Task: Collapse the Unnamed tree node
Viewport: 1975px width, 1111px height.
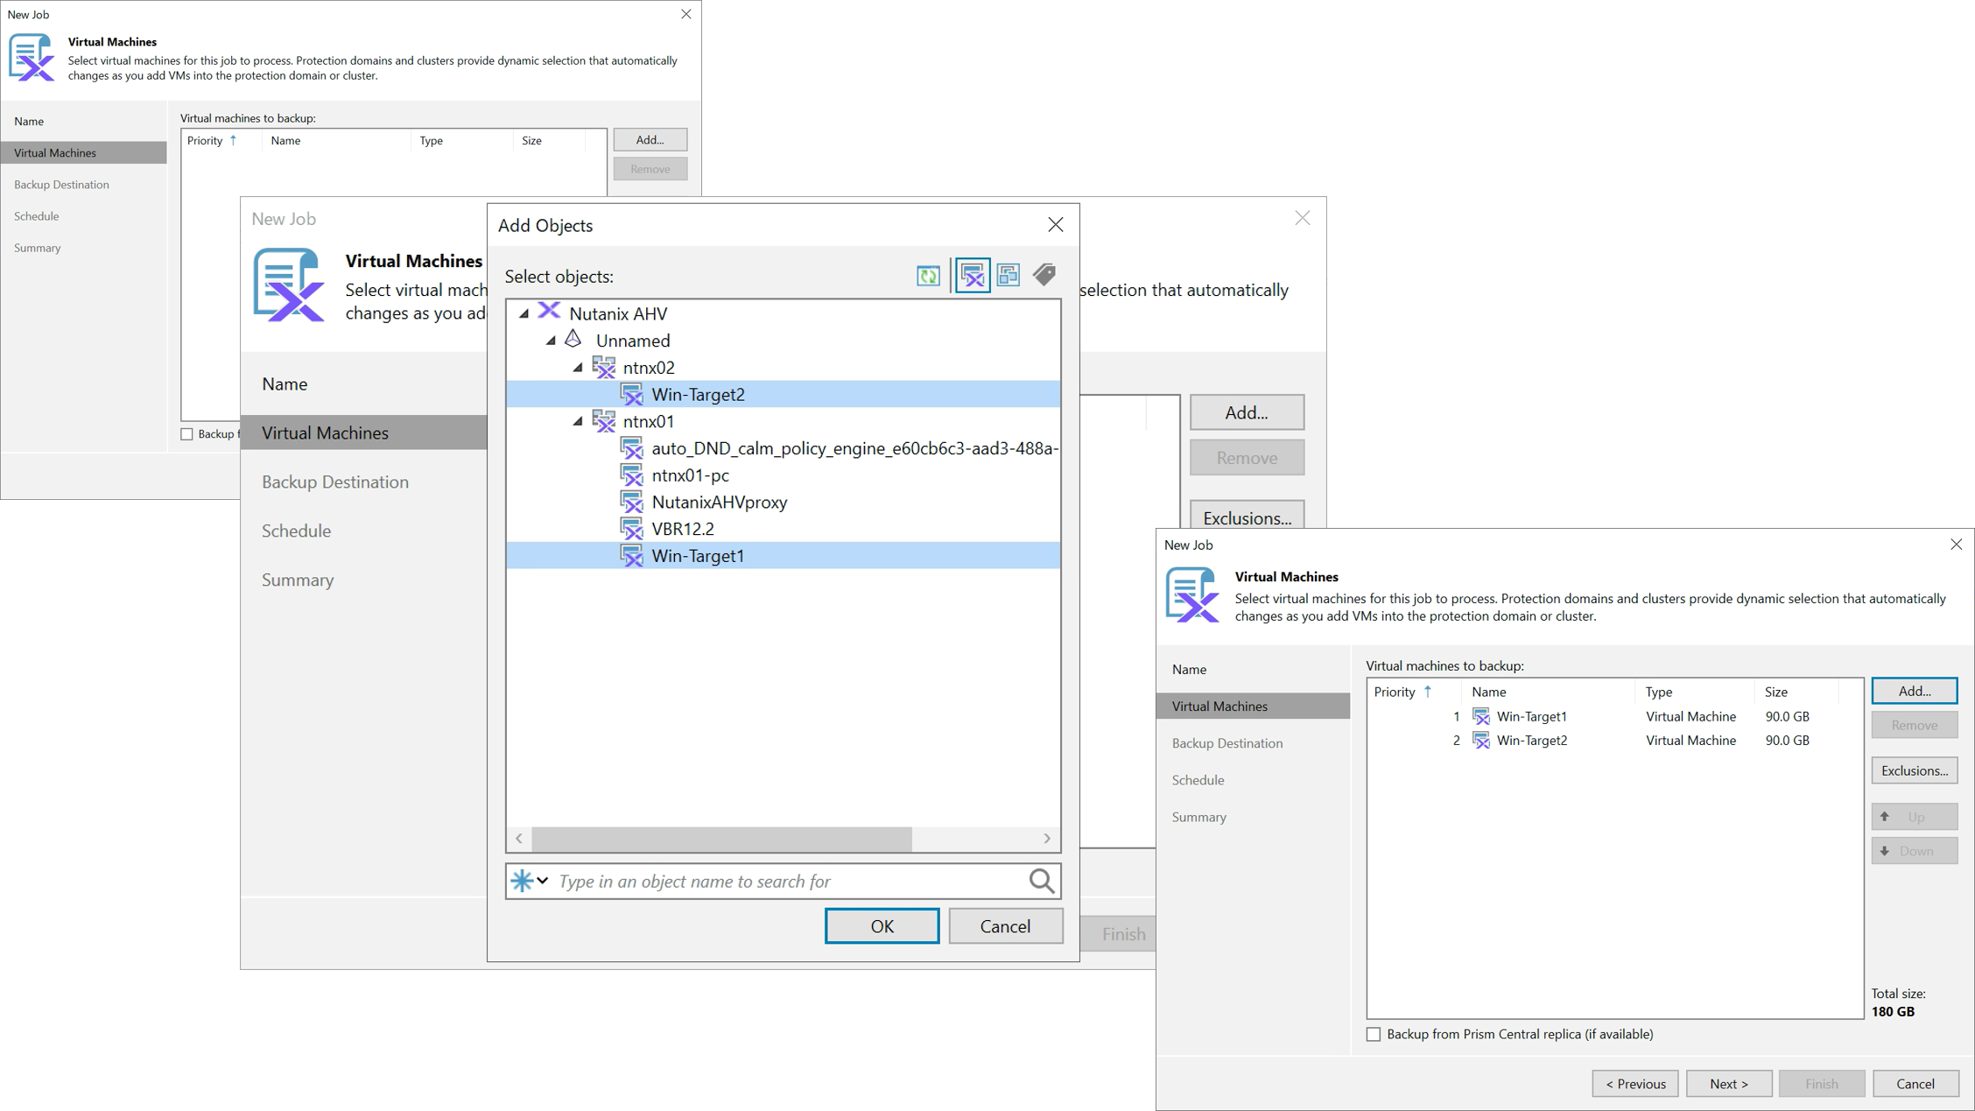Action: tap(552, 341)
